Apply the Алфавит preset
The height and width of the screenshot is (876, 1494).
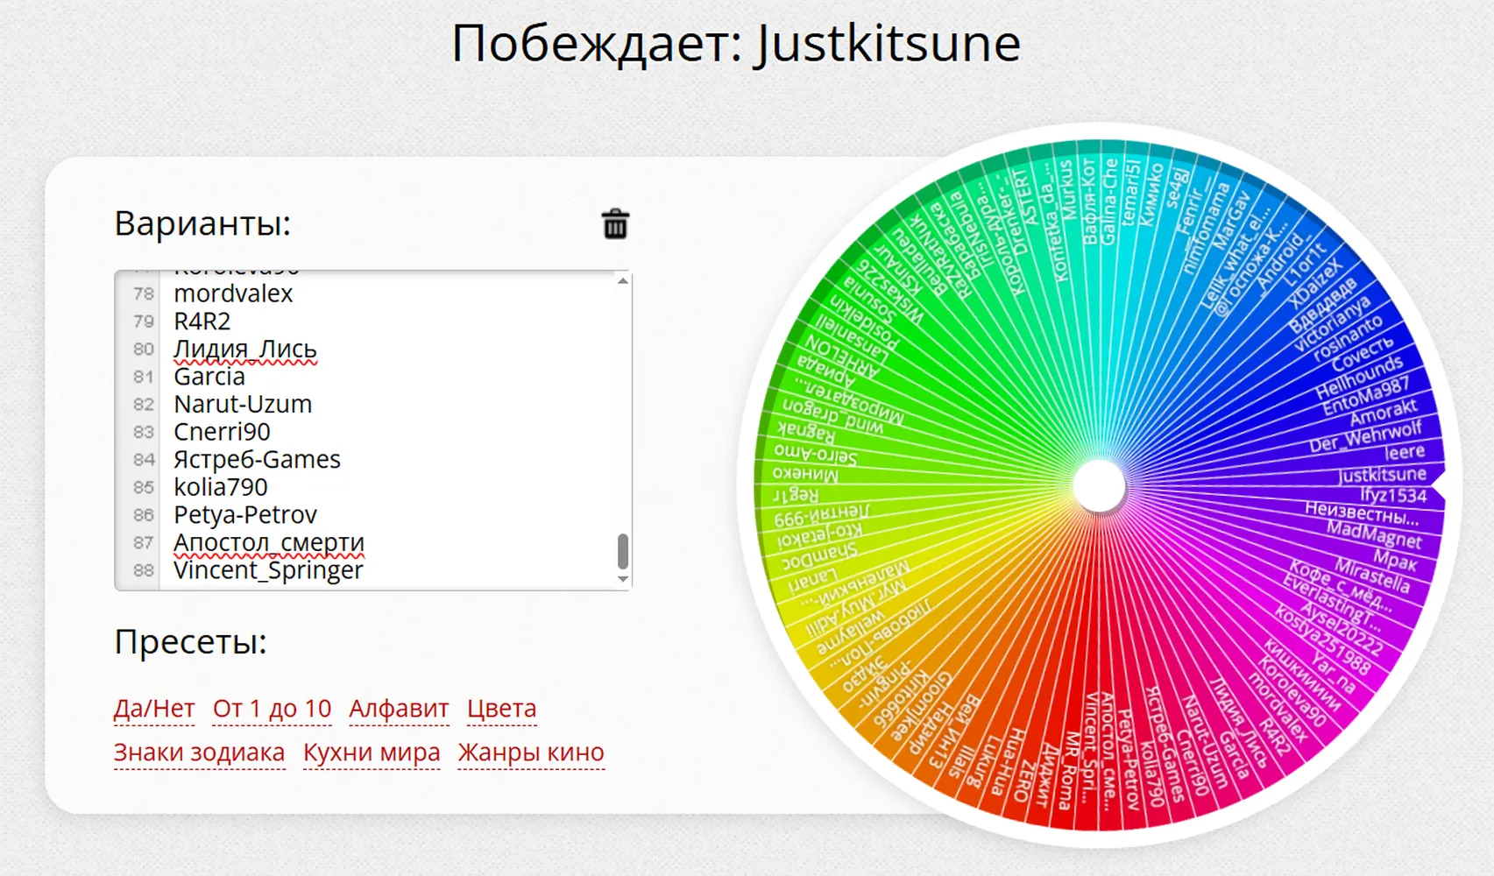pos(399,708)
